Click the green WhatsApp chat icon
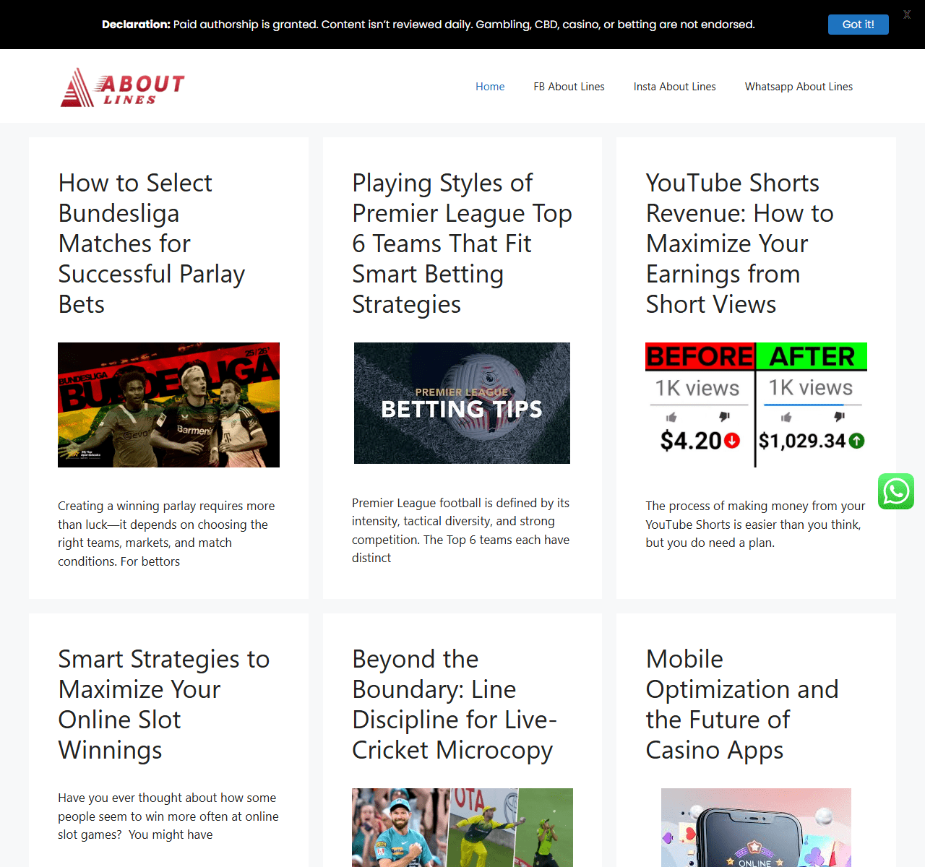Screen dimensions: 925x867 pyautogui.click(x=896, y=491)
